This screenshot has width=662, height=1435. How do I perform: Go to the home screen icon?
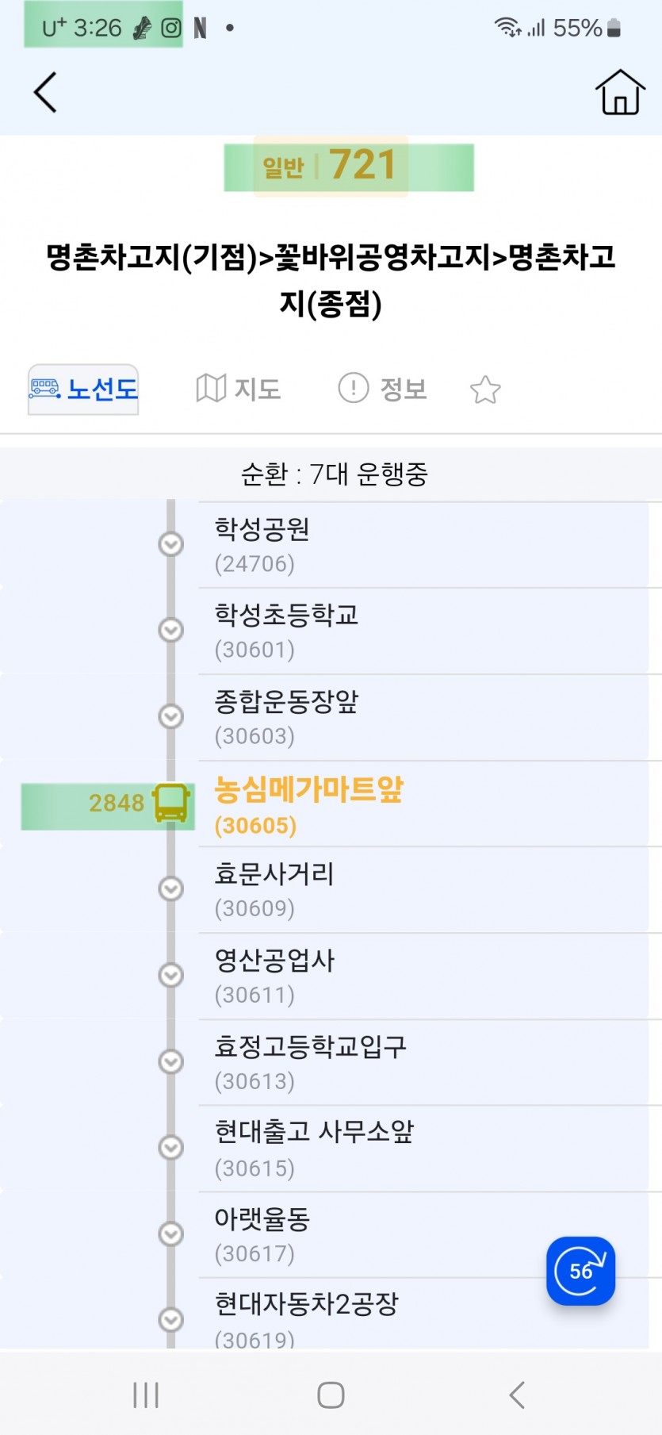click(x=619, y=92)
